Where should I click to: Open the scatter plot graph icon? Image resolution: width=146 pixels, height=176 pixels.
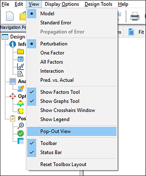20,66
